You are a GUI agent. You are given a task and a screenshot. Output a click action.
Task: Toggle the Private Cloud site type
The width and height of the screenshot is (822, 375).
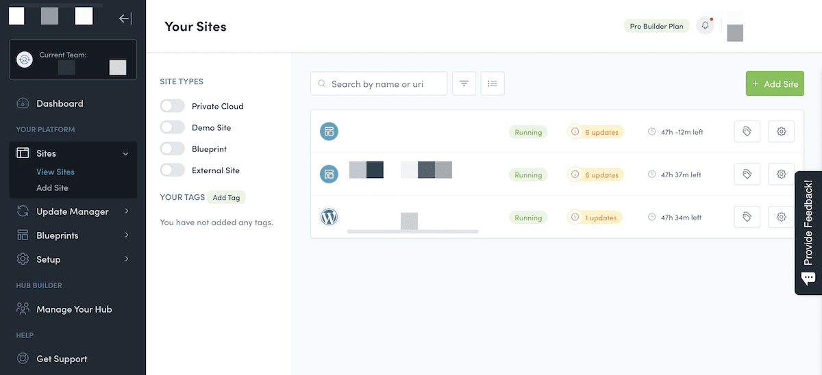click(x=173, y=106)
